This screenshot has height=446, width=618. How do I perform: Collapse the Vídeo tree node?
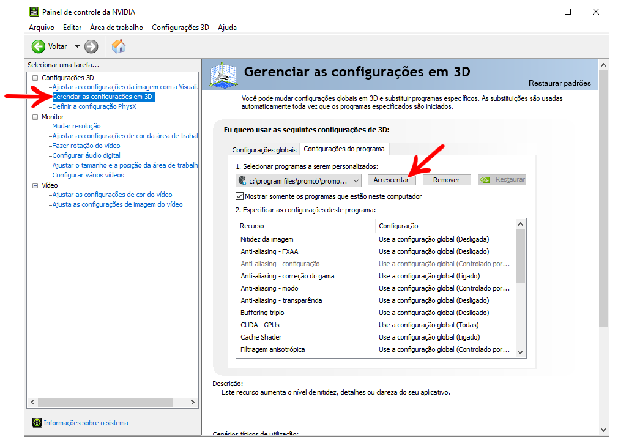coord(35,185)
